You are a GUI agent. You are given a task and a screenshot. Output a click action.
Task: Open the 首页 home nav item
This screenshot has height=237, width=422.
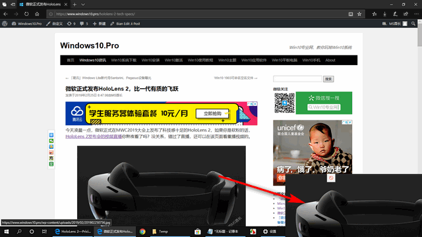[71, 60]
